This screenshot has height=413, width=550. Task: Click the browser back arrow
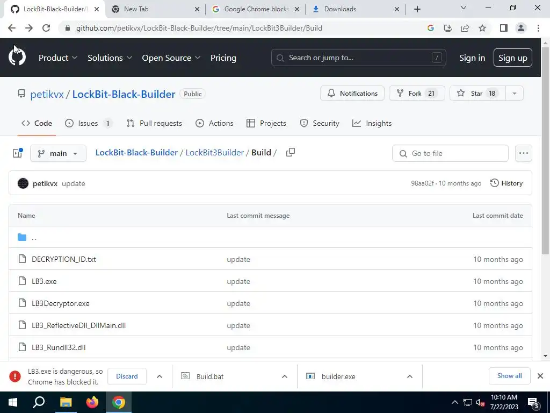(12, 28)
